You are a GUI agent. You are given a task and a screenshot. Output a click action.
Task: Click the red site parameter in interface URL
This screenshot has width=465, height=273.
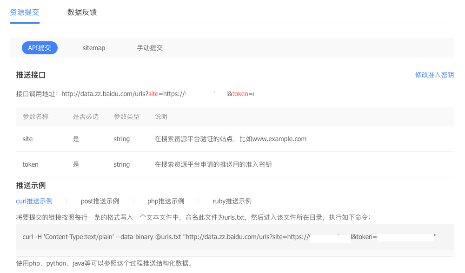coord(153,94)
